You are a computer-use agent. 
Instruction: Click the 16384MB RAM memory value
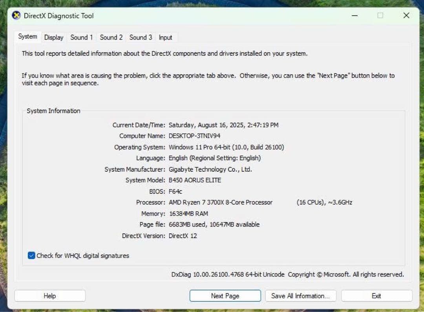188,214
